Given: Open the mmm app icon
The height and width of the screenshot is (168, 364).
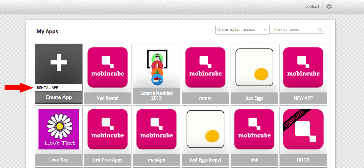Looking at the screenshot, I should (x=205, y=67).
